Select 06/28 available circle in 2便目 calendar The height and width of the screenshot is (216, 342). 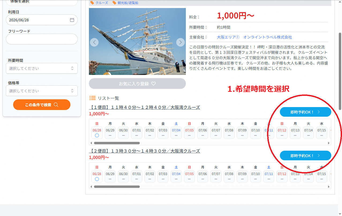tap(97, 179)
